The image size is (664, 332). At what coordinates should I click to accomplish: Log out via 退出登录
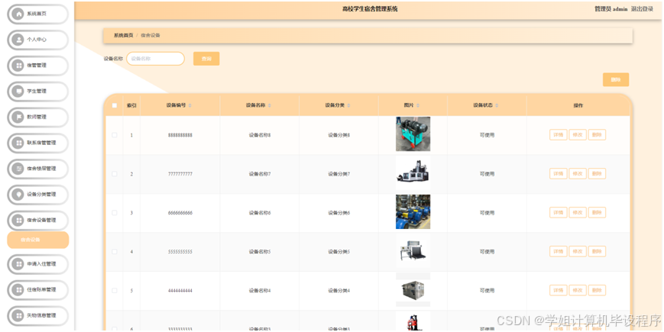pyautogui.click(x=642, y=9)
